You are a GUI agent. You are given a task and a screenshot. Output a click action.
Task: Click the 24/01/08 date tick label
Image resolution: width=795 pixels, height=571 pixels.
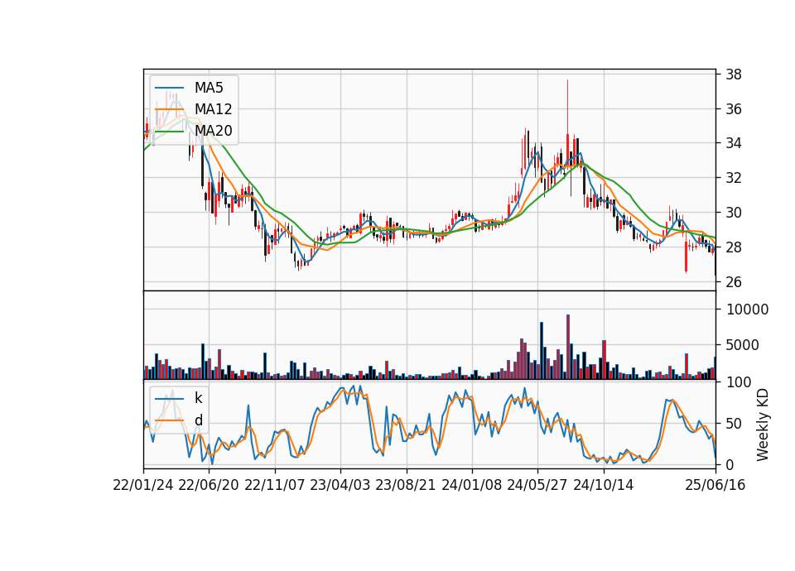click(471, 485)
